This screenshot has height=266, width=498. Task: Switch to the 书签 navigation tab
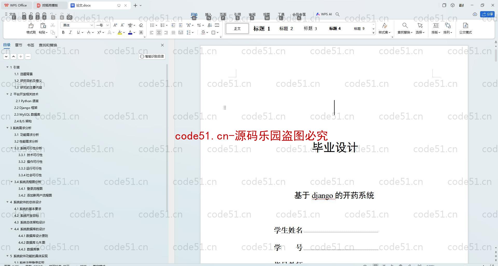tap(30, 45)
